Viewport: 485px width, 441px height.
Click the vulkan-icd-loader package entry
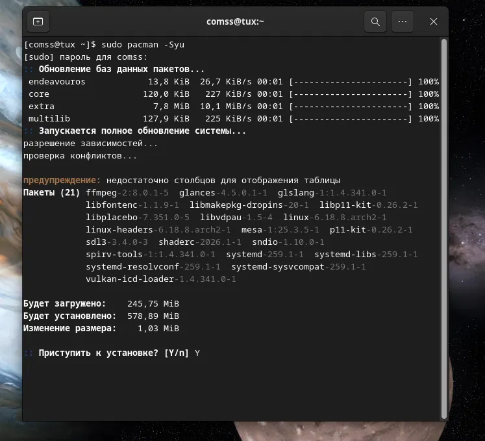pyautogui.click(x=161, y=279)
